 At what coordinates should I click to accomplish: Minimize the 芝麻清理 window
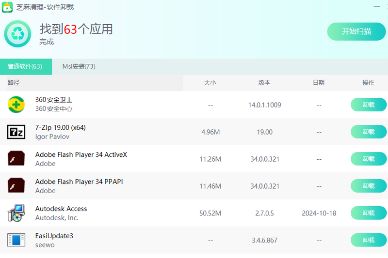pyautogui.click(x=377, y=7)
